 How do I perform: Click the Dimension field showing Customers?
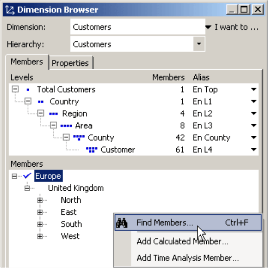(137, 27)
